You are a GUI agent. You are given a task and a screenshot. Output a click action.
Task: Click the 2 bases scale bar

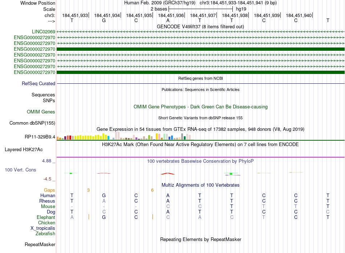pyautogui.click(x=200, y=9)
